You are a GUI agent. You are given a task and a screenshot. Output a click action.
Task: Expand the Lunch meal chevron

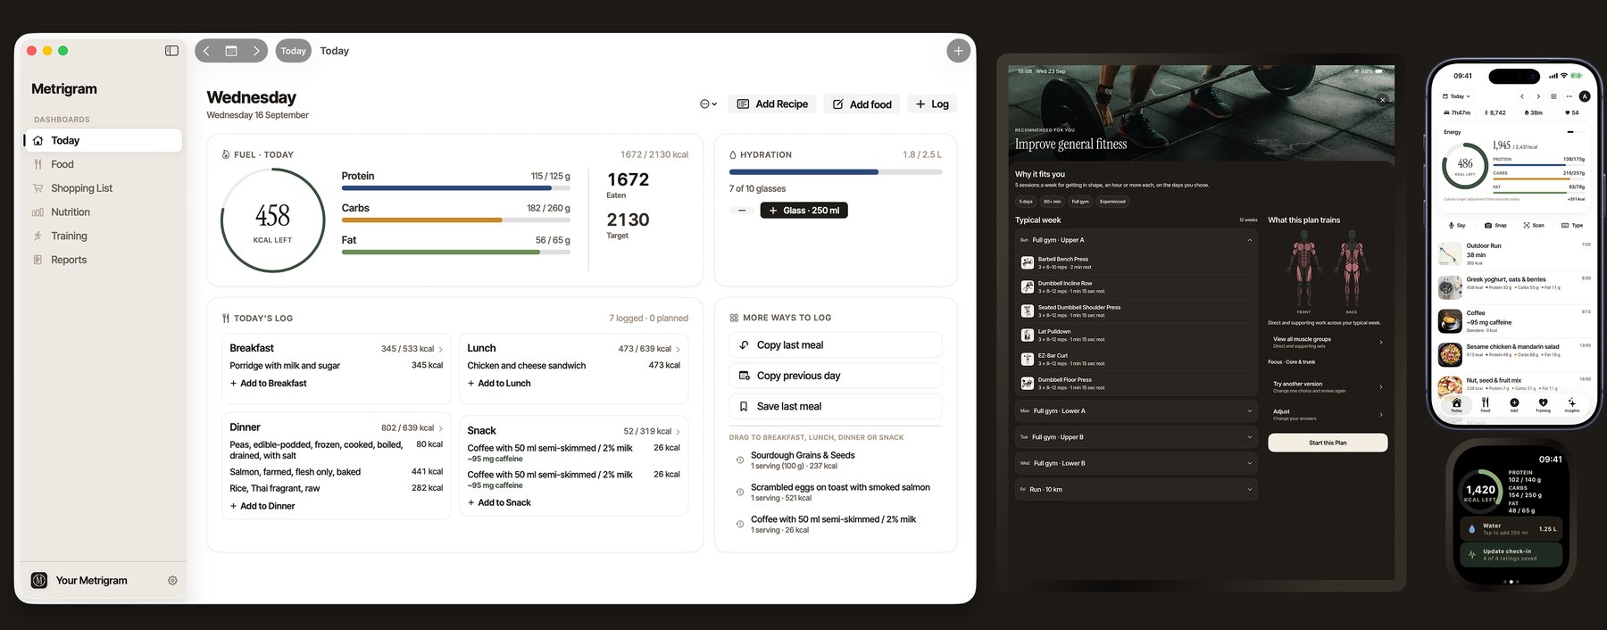[x=679, y=350]
